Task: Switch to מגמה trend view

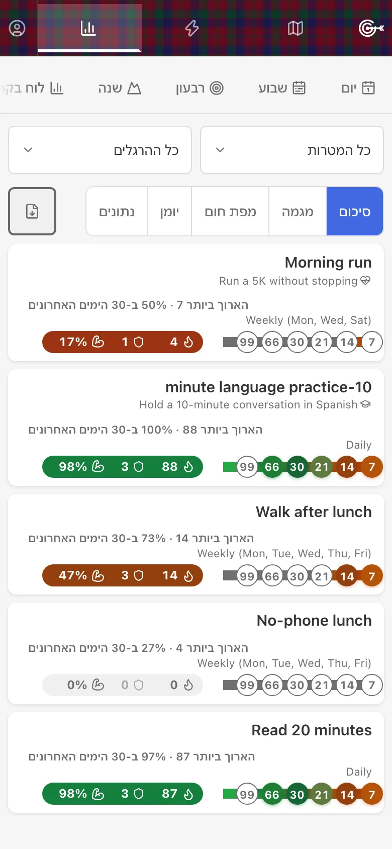Action: pyautogui.click(x=298, y=211)
